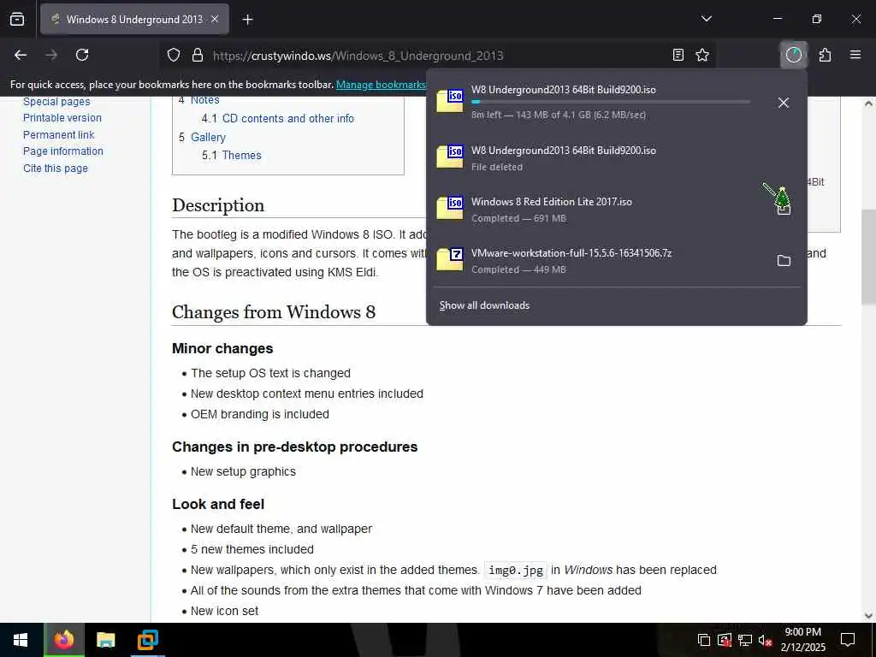Image resolution: width=876 pixels, height=657 pixels.
Task: Open Page information link
Action: [63, 151]
